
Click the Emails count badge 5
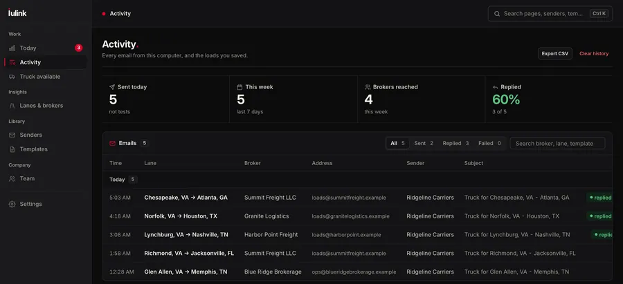point(144,143)
